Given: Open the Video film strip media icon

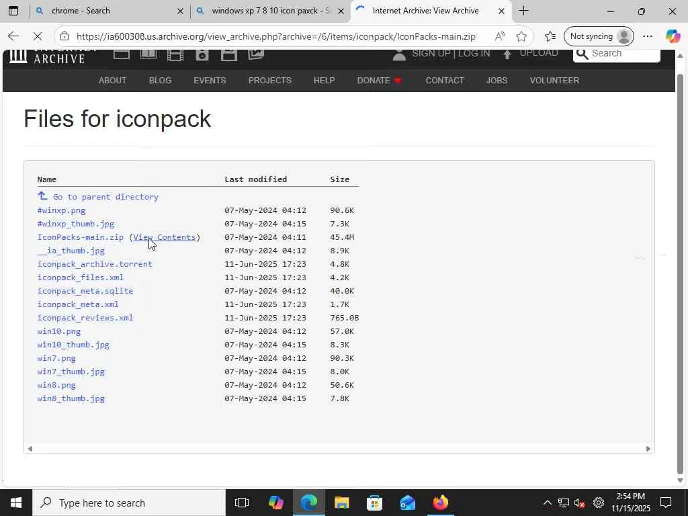Looking at the screenshot, I should [175, 54].
